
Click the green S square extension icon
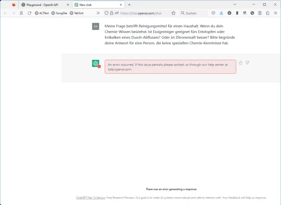(x=260, y=13)
